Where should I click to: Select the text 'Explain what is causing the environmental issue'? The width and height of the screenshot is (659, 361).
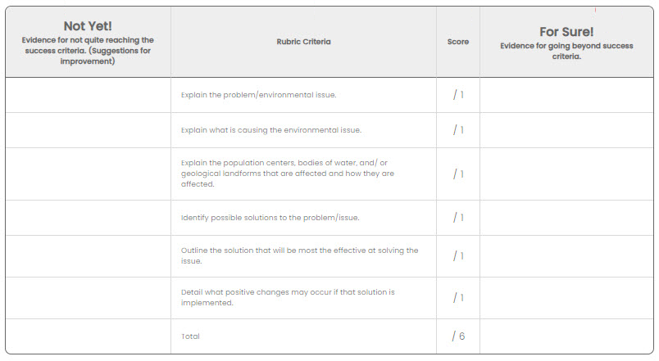(x=271, y=130)
